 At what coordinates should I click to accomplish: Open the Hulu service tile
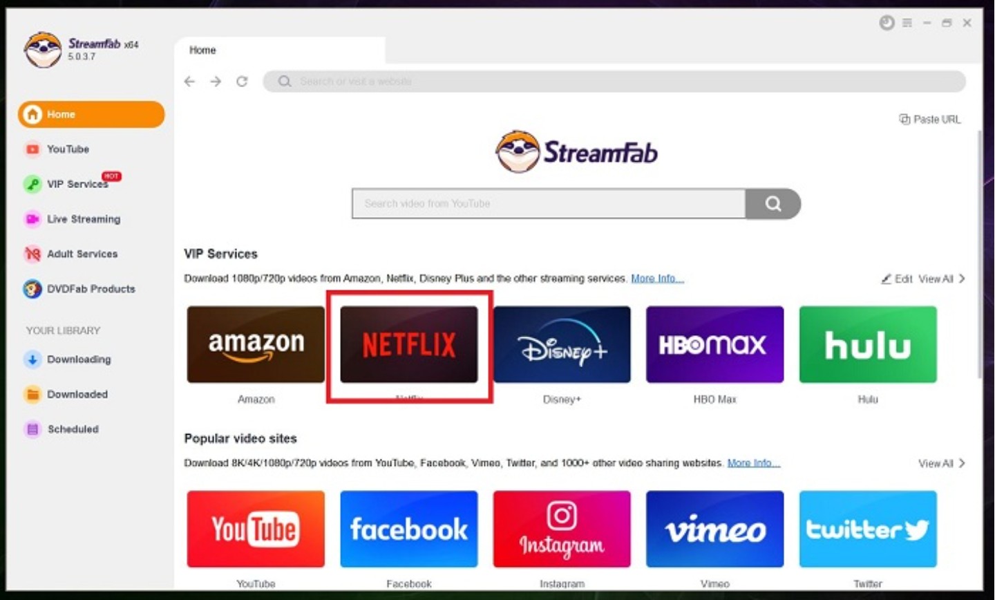868,345
